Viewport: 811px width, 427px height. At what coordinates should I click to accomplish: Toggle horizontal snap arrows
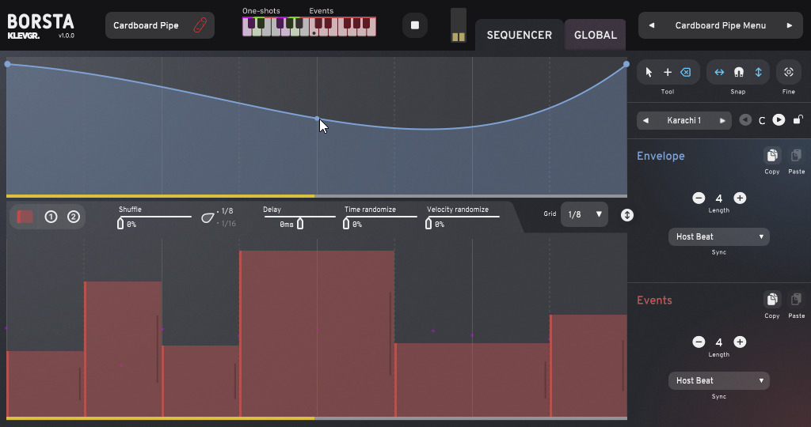click(719, 72)
